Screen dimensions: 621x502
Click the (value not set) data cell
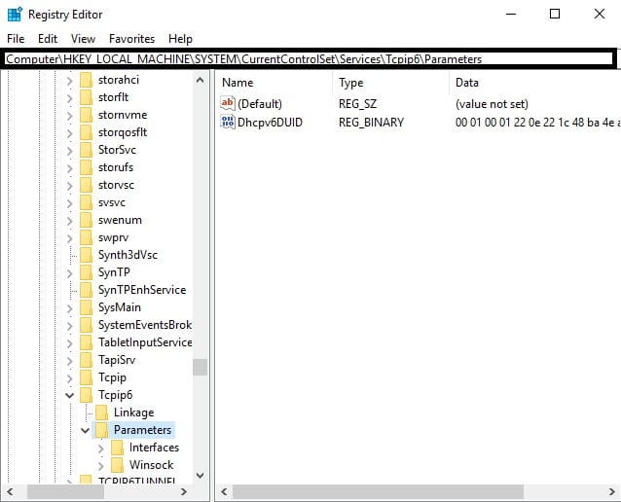click(492, 104)
